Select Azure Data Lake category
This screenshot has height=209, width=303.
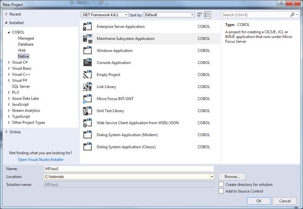(25, 98)
